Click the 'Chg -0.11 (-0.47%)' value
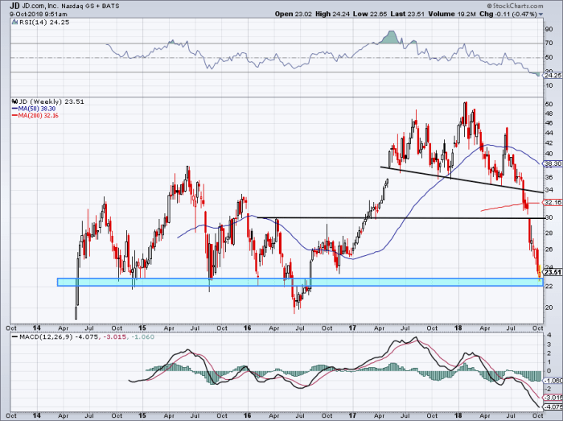The width and height of the screenshot is (563, 421). pos(508,14)
